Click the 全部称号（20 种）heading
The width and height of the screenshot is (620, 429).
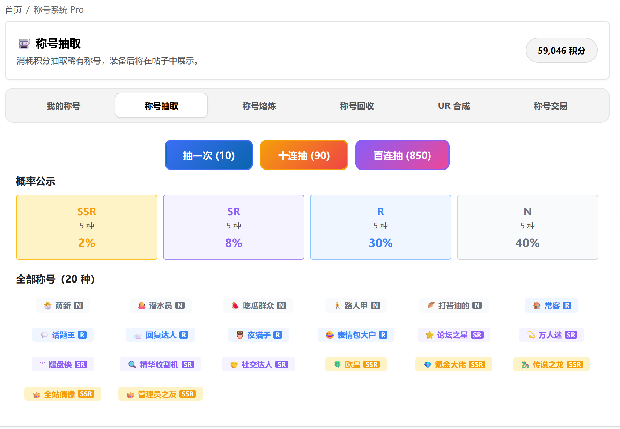[56, 279]
